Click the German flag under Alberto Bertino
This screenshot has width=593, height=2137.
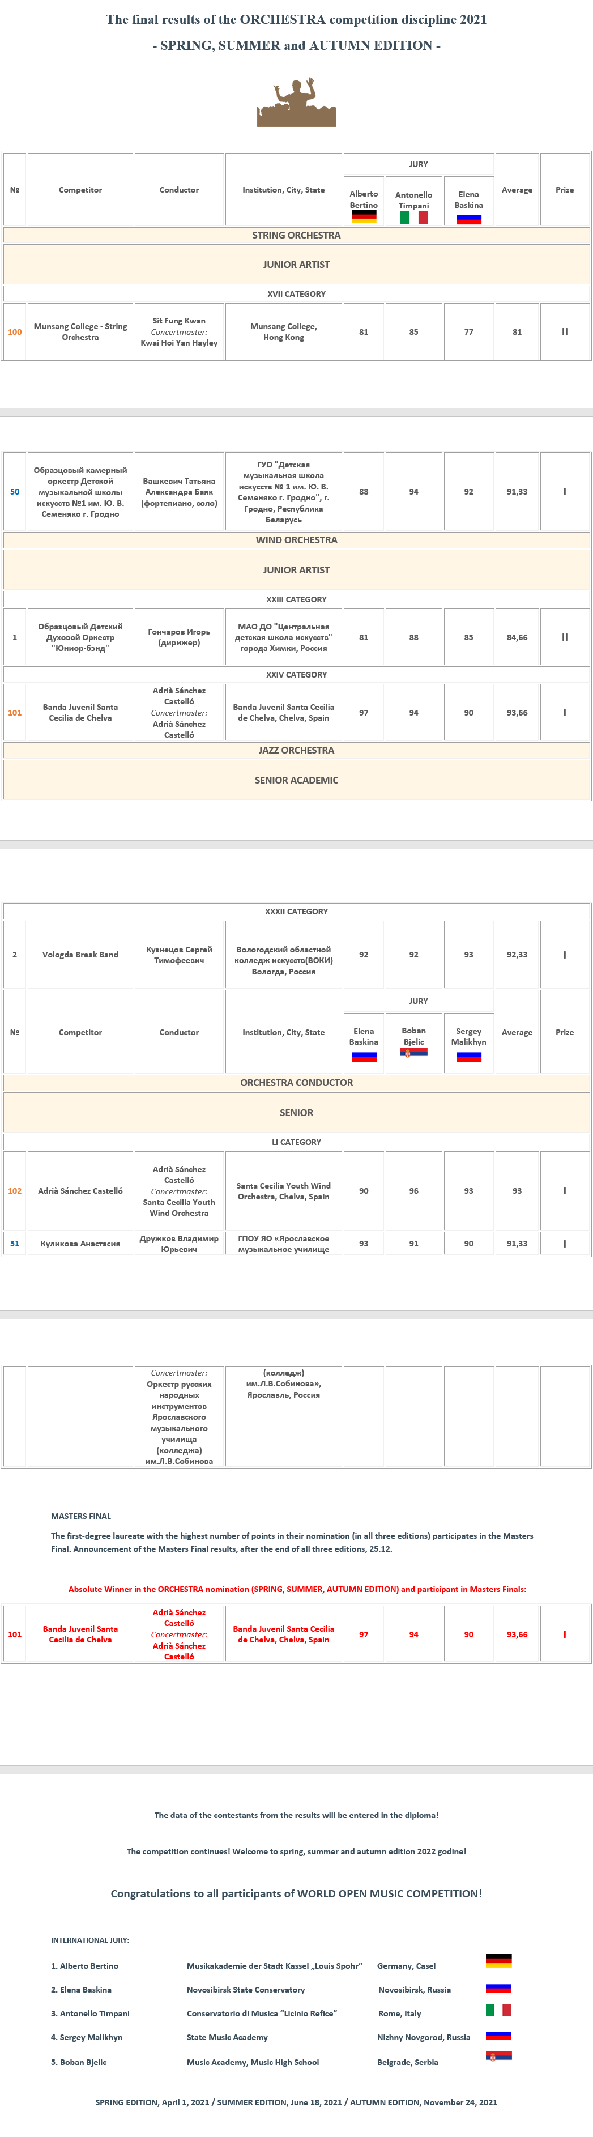point(363,218)
